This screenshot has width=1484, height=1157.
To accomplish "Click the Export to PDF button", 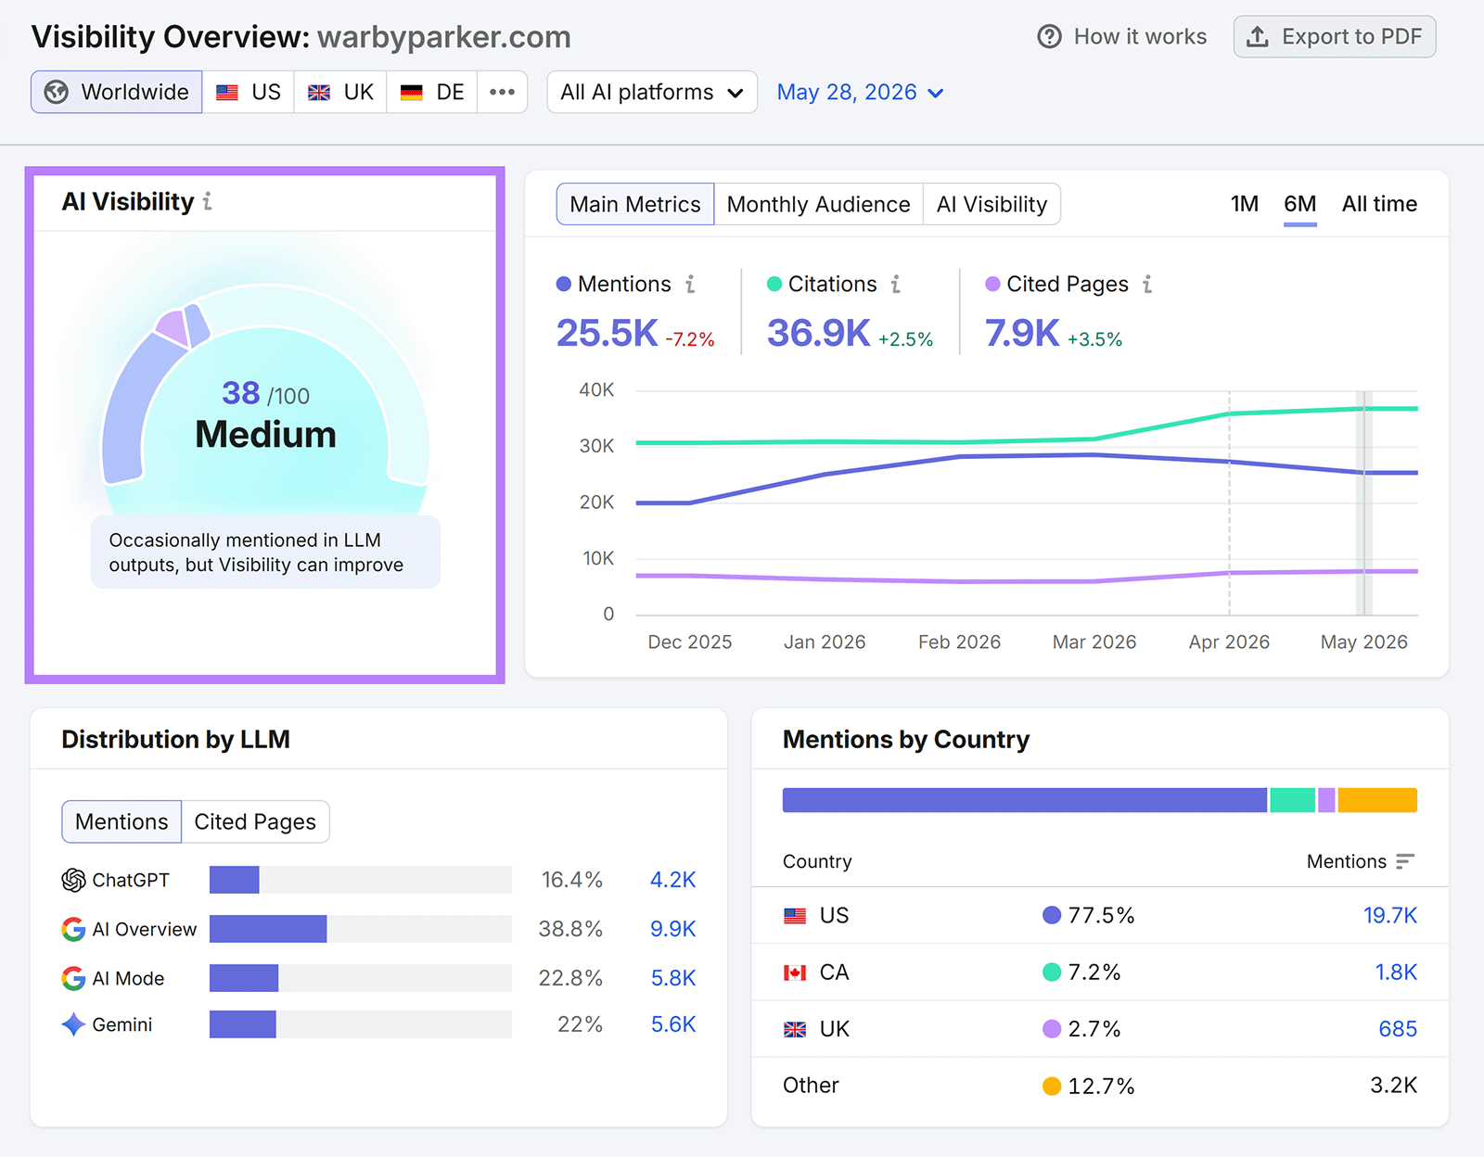I will (x=1335, y=37).
